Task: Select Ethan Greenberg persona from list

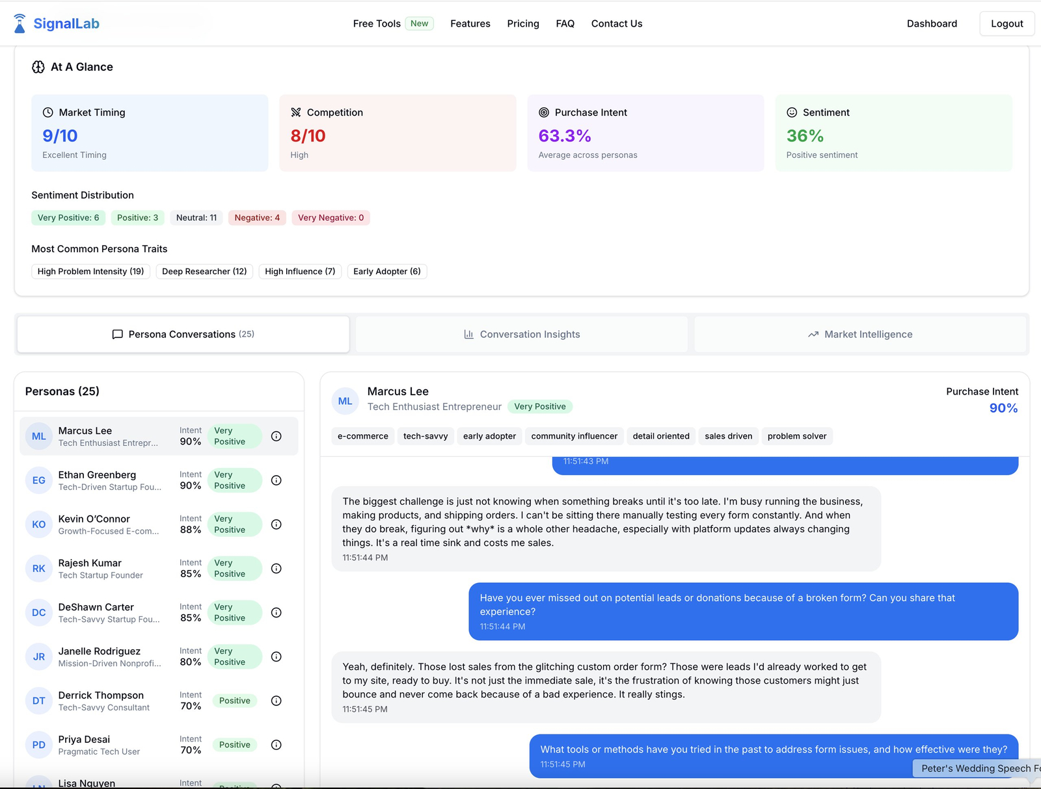Action: click(x=98, y=480)
